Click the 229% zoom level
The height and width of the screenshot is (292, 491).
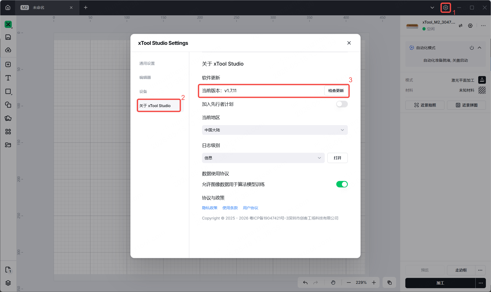click(x=361, y=283)
